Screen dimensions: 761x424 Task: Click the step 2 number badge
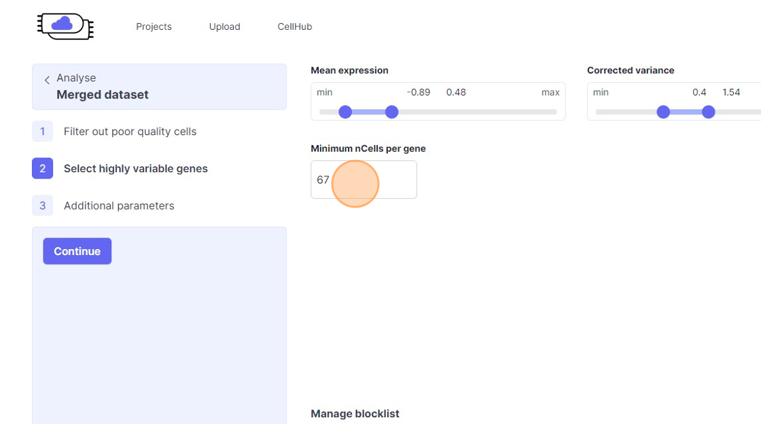(42, 168)
